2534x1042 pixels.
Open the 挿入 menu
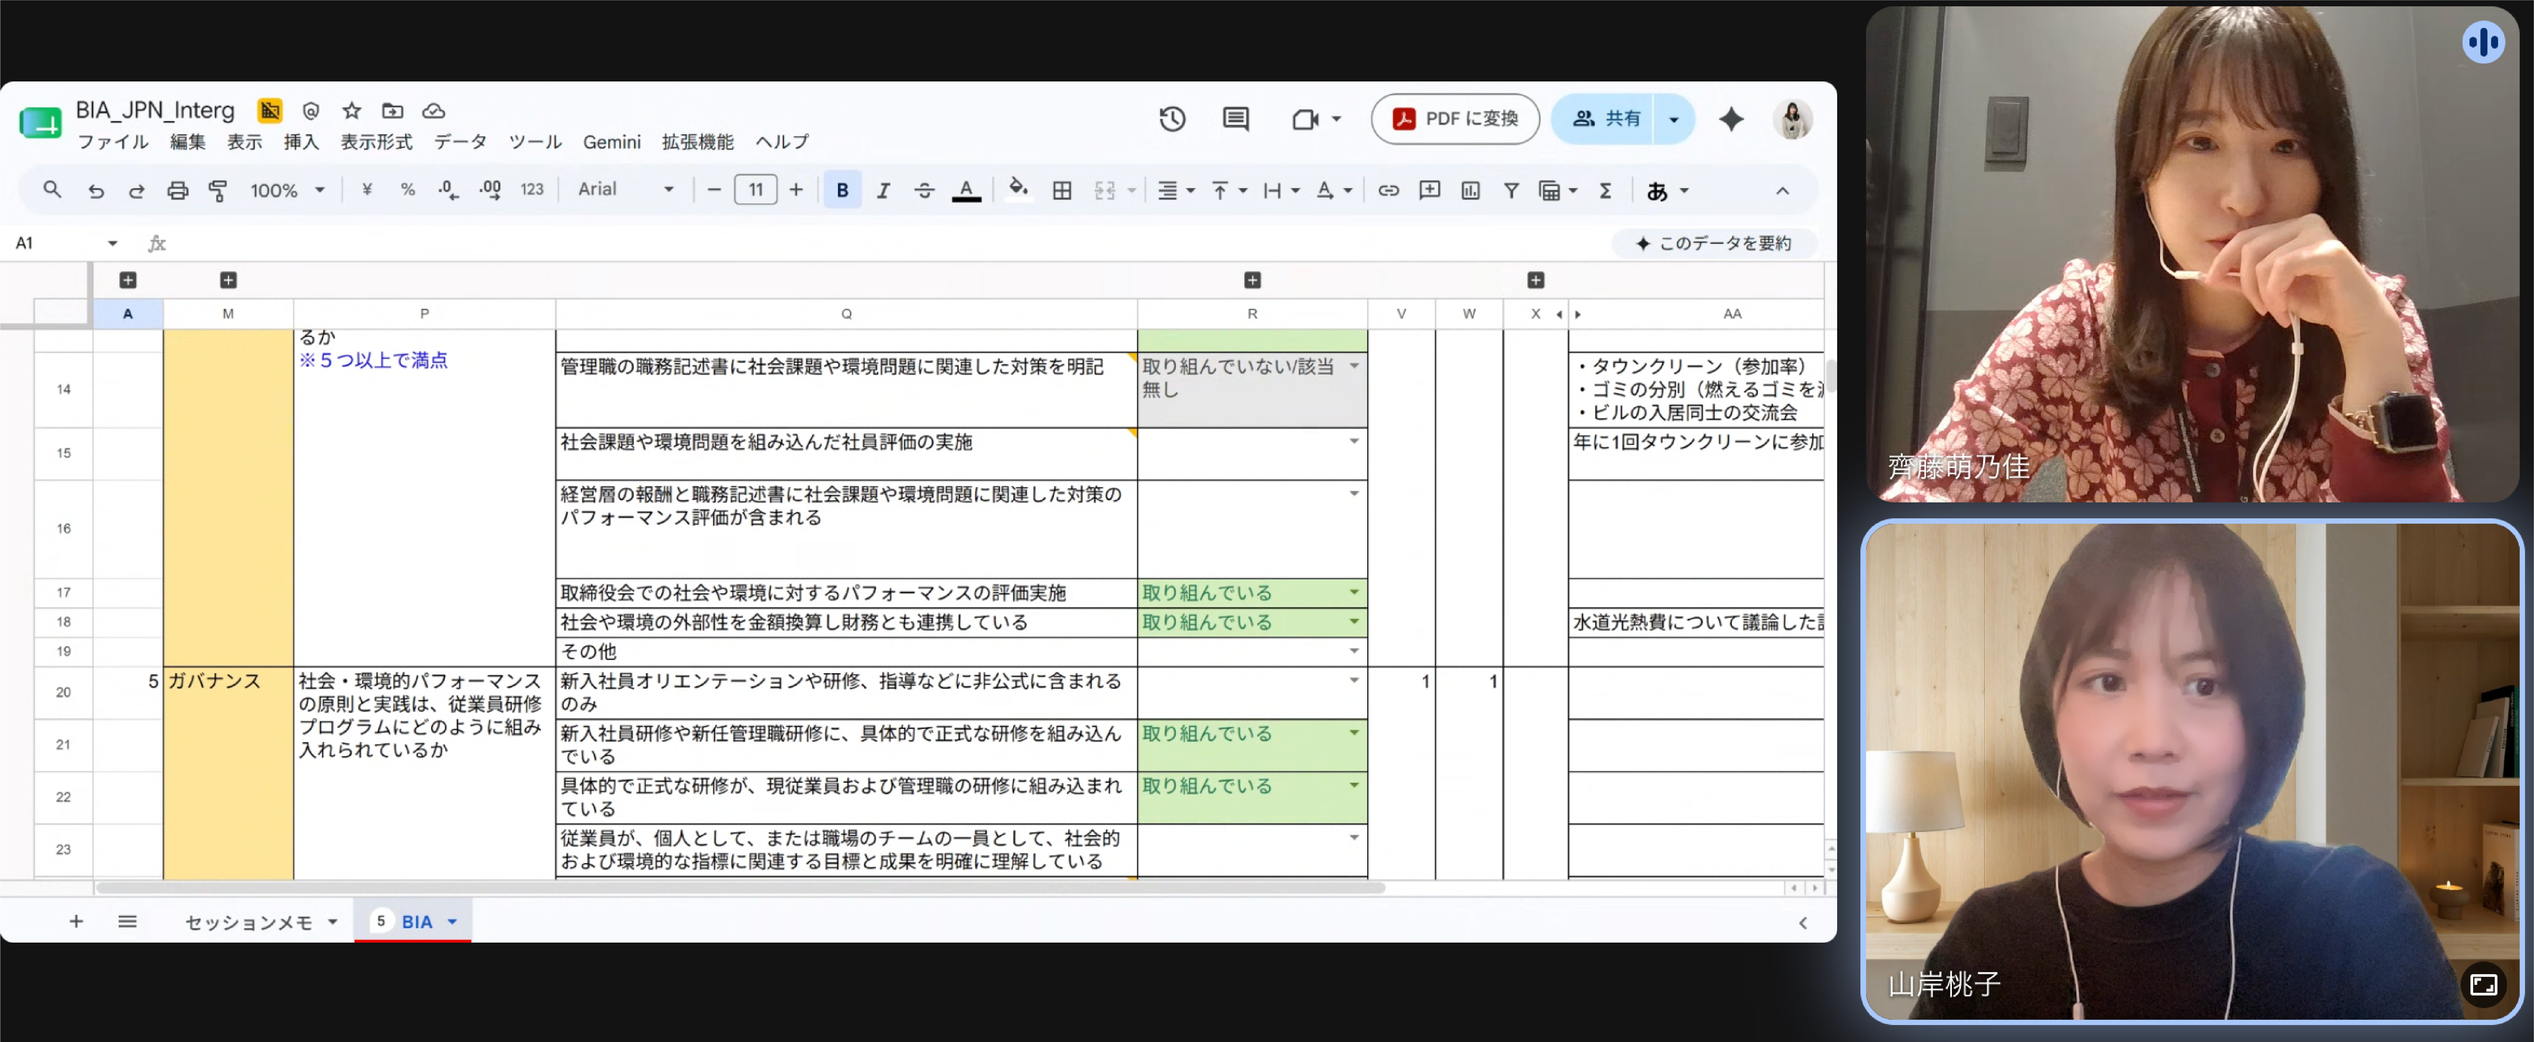point(302,143)
